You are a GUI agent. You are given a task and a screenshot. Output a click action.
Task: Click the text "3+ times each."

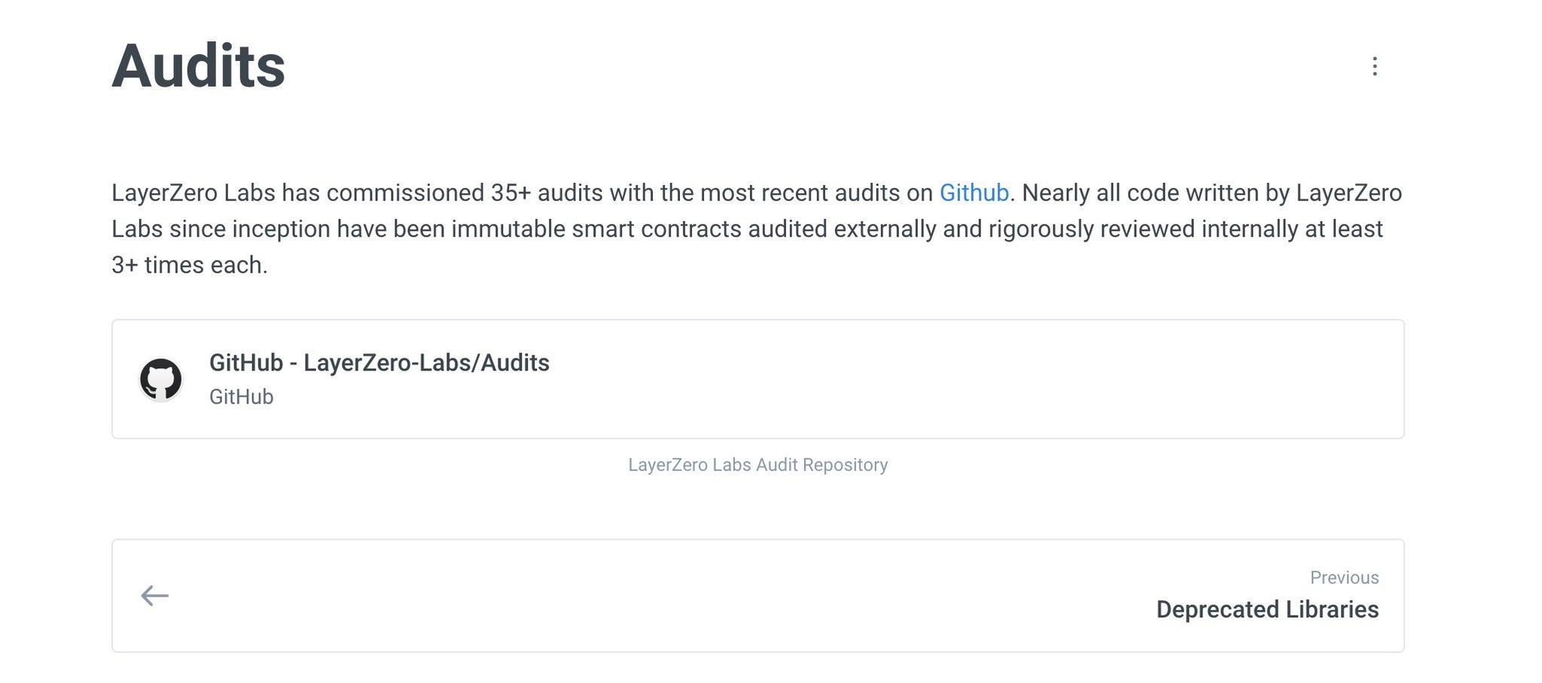pyautogui.click(x=190, y=265)
